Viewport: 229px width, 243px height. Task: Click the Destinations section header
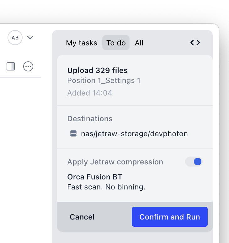click(x=90, y=119)
